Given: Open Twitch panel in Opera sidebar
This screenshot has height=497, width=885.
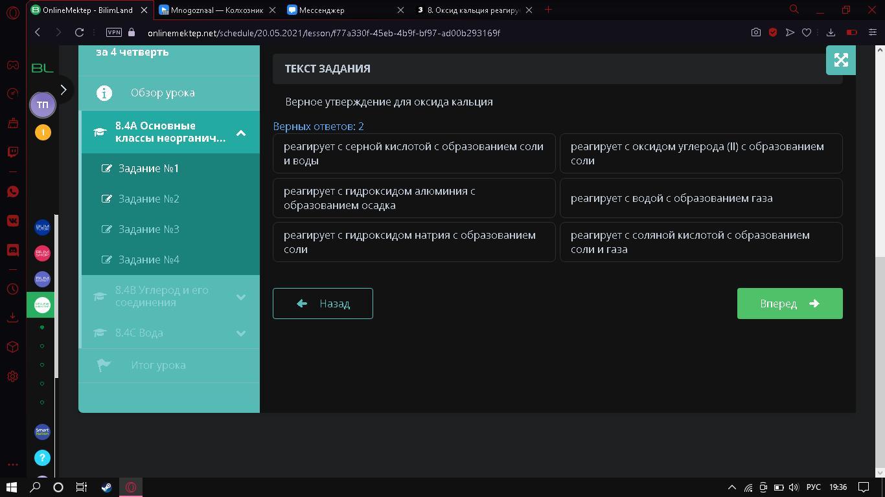Looking at the screenshot, I should tap(13, 152).
